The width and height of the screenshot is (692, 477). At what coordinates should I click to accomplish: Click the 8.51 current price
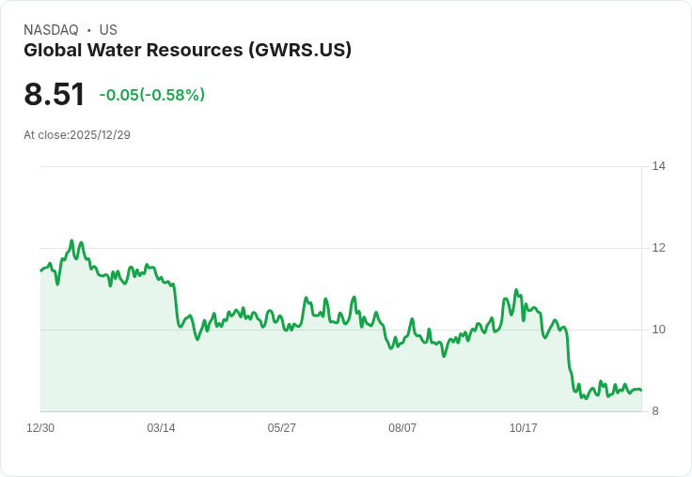tap(54, 94)
